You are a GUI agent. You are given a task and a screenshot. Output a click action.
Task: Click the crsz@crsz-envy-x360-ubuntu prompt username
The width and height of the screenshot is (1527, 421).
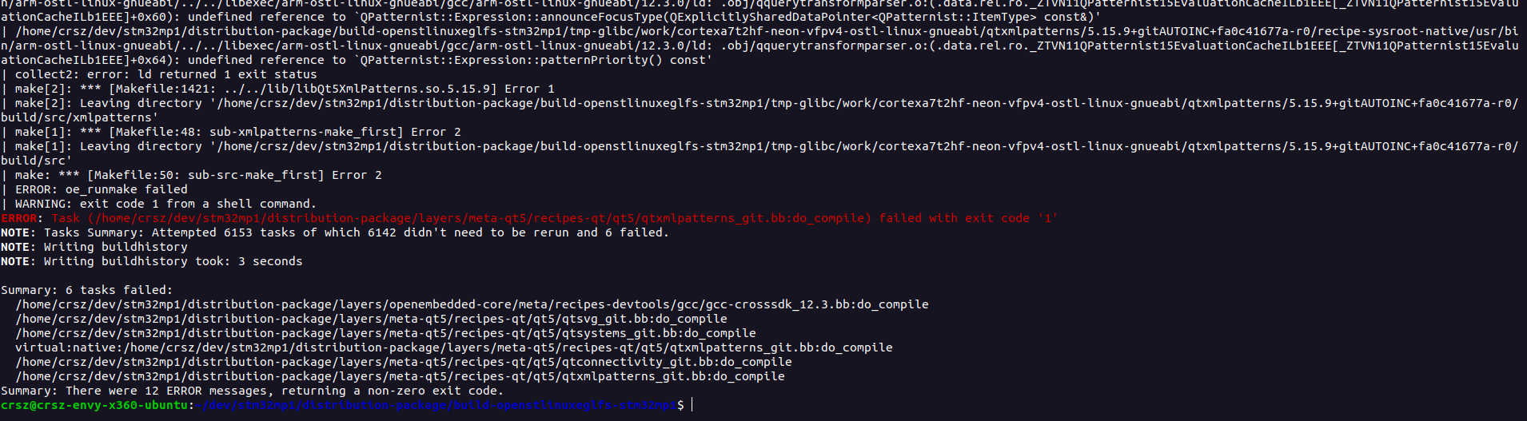pyautogui.click(x=94, y=405)
